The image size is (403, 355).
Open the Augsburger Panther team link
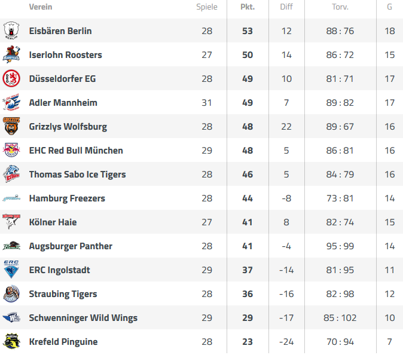point(71,246)
